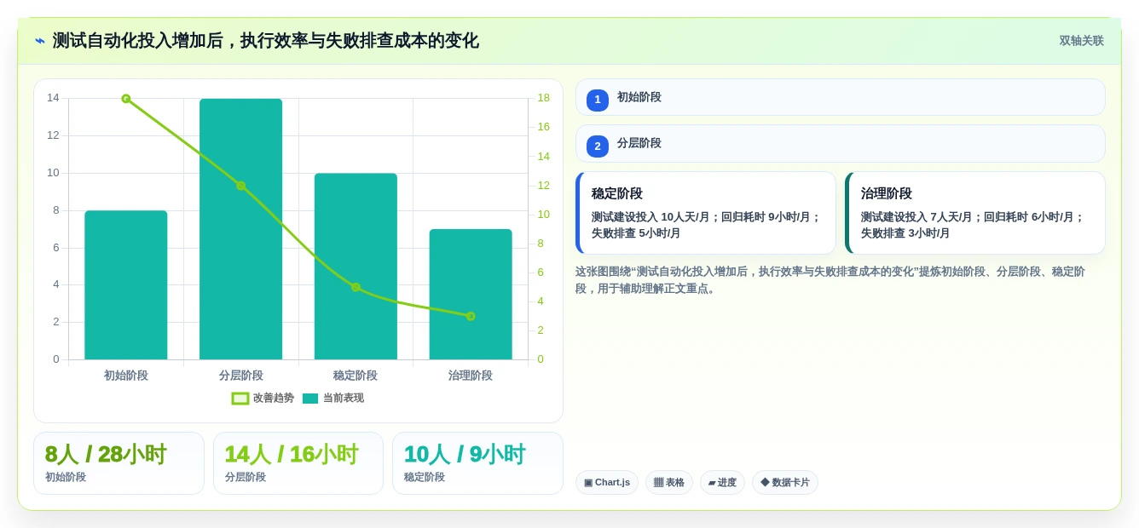Viewport: 1139px width, 528px height.
Task: Open the 分层阶段 step row
Action: (840, 143)
